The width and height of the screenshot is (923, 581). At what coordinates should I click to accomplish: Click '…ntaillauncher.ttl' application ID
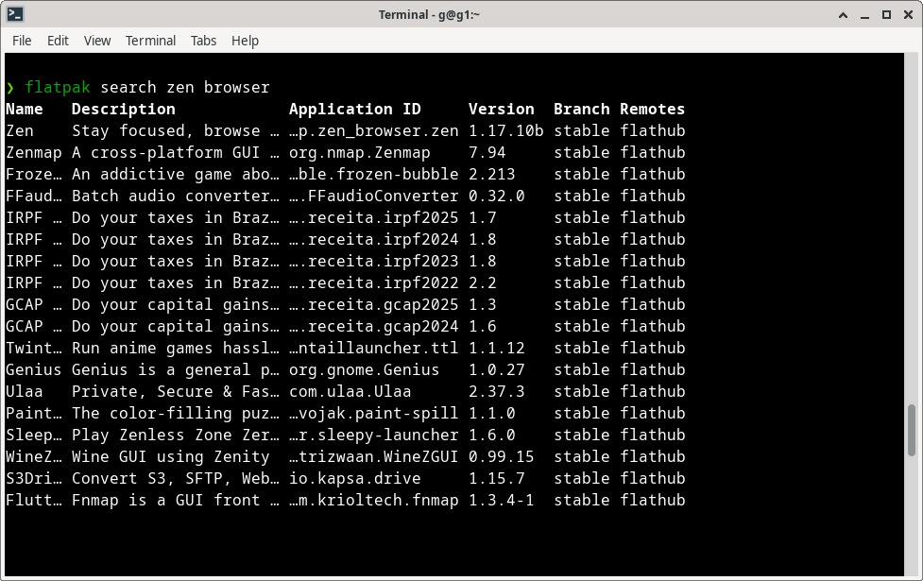coord(374,349)
